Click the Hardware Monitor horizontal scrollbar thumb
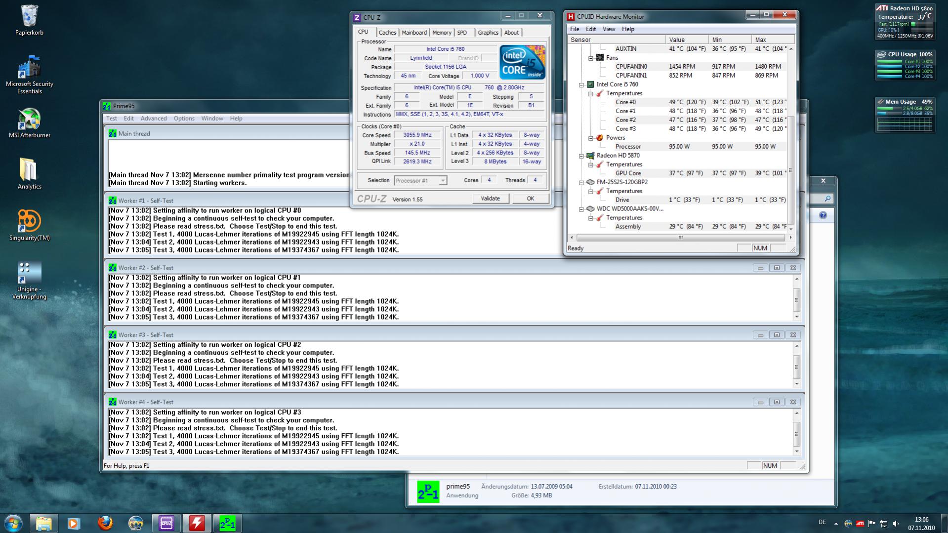Screen dimensions: 948x533 point(680,238)
